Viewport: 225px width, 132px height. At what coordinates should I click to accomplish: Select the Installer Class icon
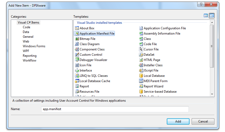click(x=141, y=65)
